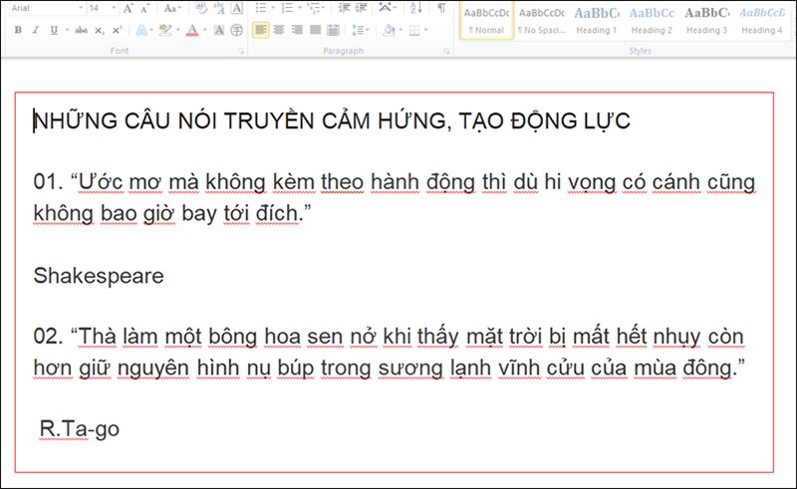Viewport: 797px width, 489px height.
Task: Toggle Character Shading icon
Action: pos(219,30)
